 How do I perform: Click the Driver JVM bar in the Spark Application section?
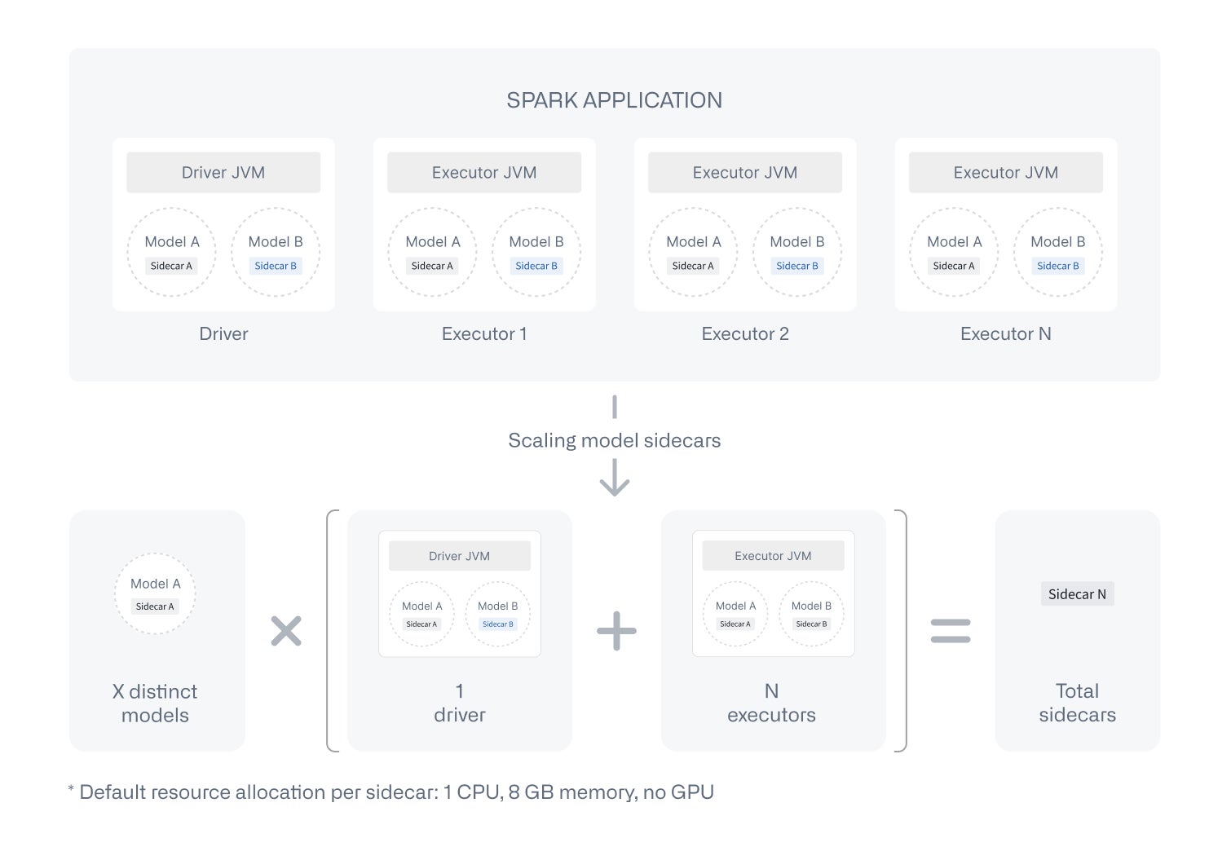coord(223,173)
